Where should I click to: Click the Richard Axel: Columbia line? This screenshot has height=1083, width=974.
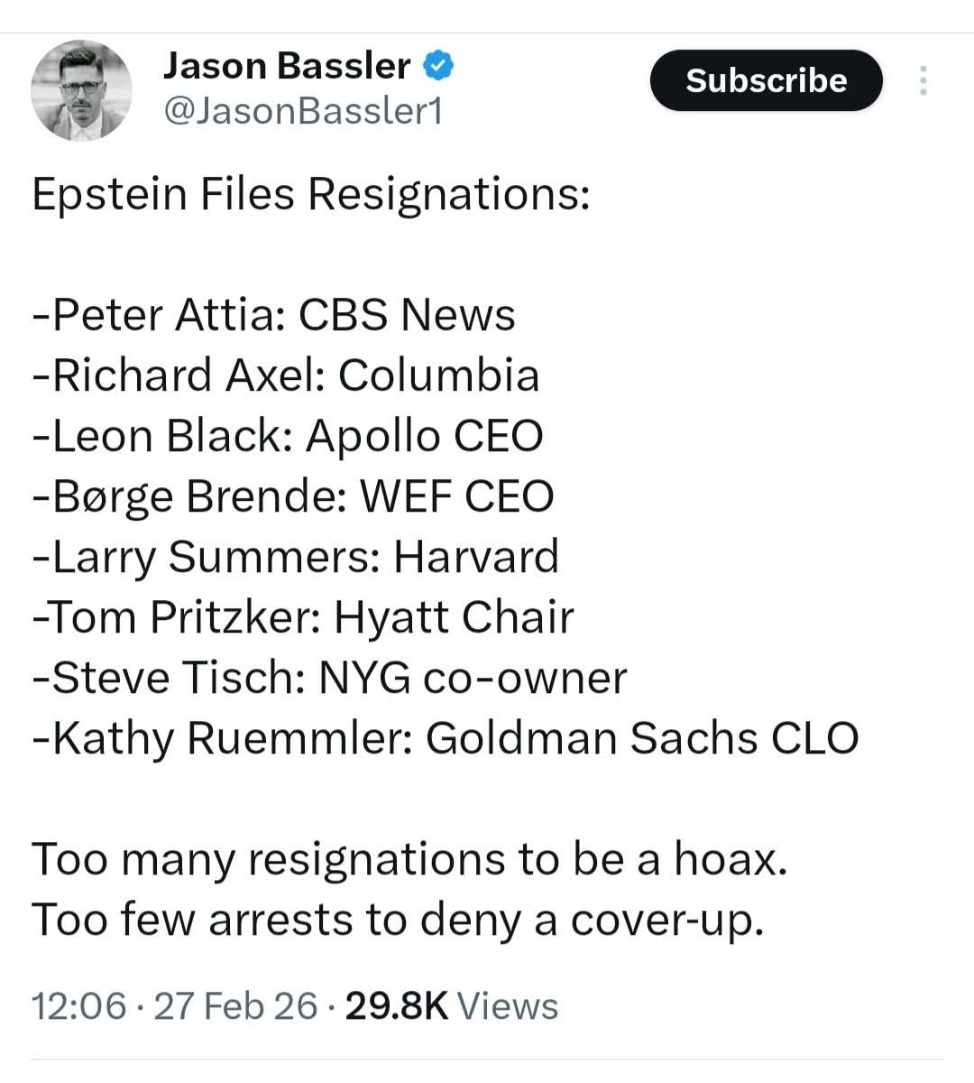pos(286,375)
